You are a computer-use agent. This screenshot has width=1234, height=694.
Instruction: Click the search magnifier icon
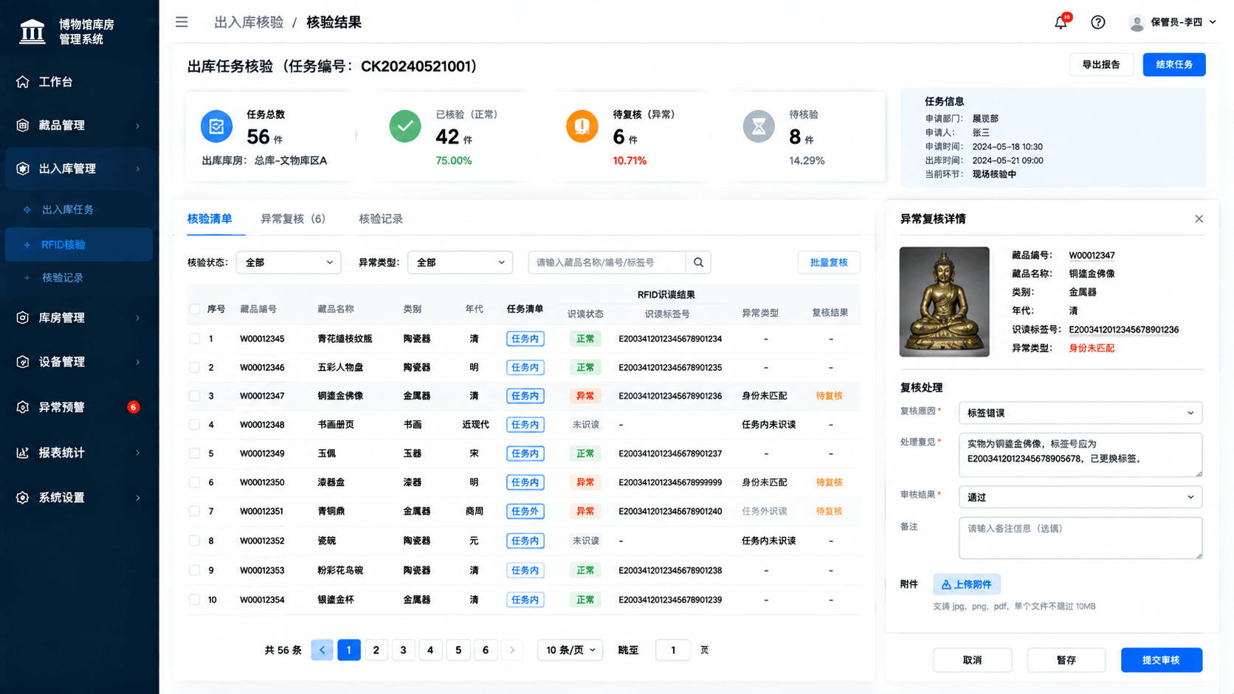(698, 263)
